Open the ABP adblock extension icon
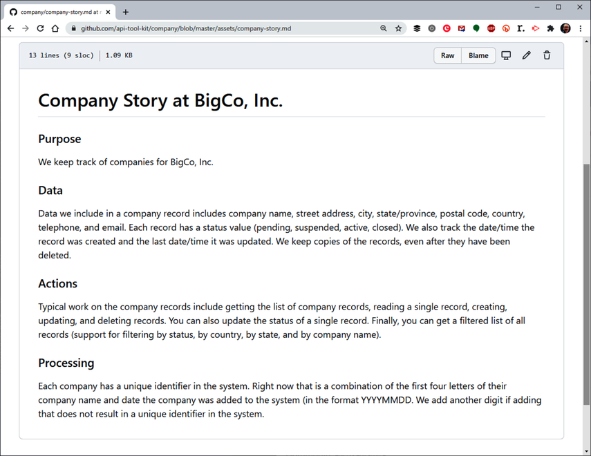 coord(491,28)
